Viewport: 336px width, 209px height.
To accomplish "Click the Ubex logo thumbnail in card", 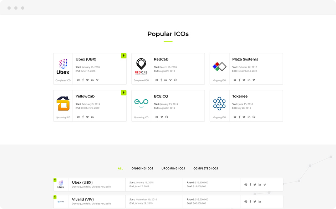I will (63, 67).
